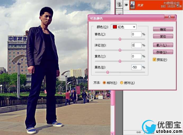Click the panel icon left of layer eye

(x=119, y=4)
